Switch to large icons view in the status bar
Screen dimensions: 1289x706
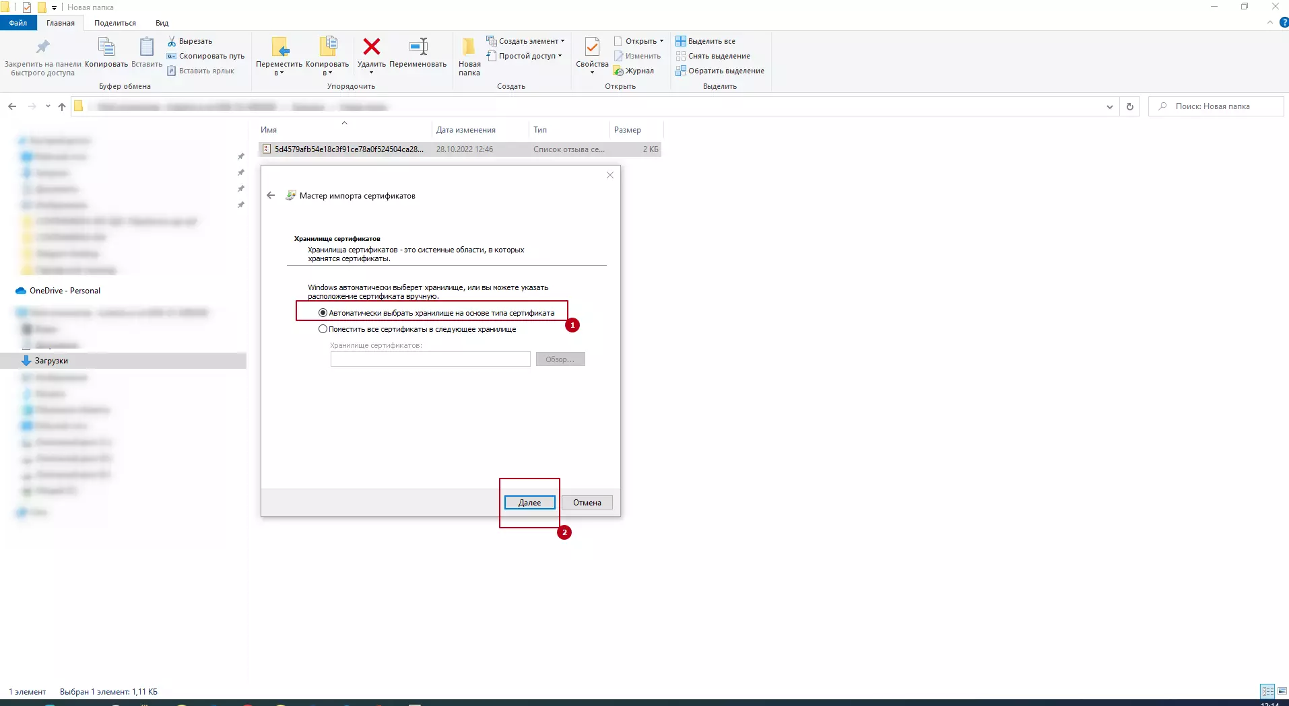coord(1282,691)
